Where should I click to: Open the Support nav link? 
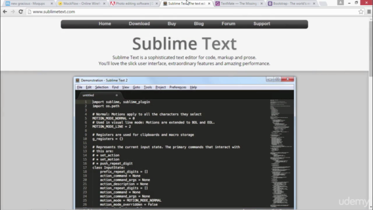pos(262,23)
